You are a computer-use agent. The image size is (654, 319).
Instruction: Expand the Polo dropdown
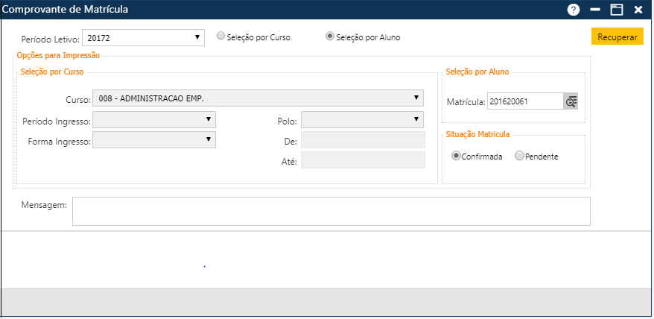[x=362, y=119]
